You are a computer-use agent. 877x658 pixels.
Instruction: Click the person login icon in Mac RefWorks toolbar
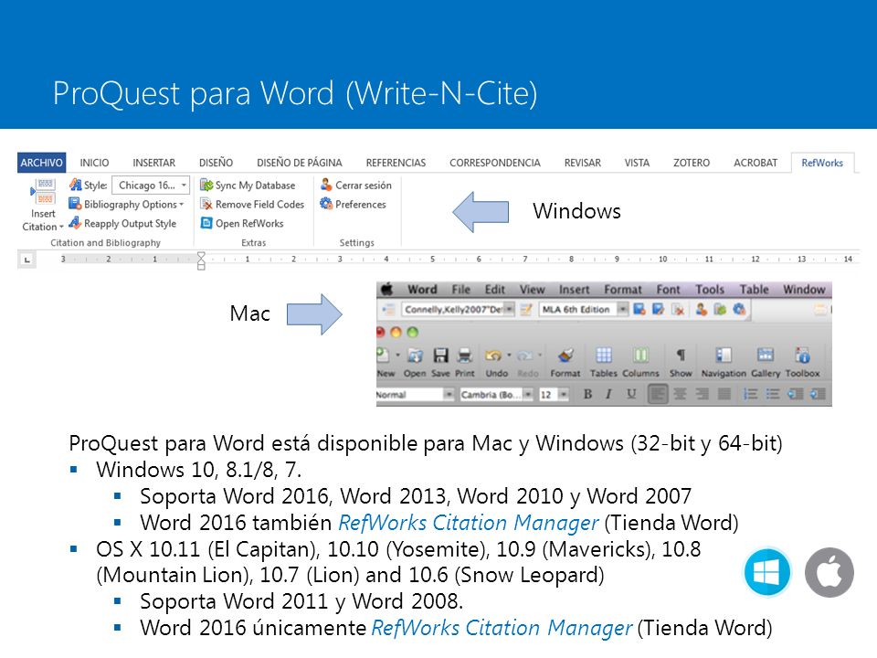702,310
